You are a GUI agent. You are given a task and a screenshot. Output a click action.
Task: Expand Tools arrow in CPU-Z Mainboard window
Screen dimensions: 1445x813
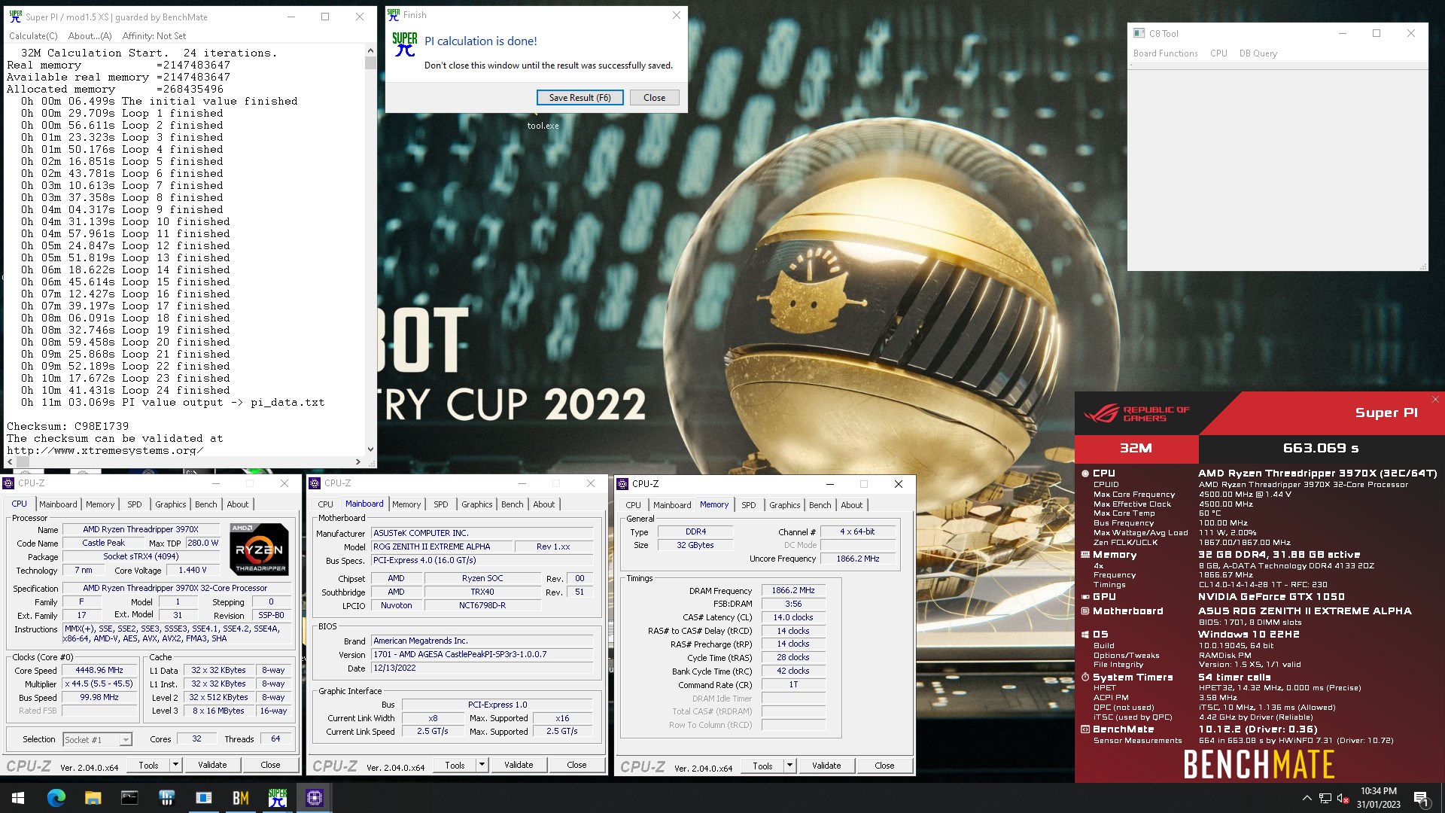pos(482,765)
